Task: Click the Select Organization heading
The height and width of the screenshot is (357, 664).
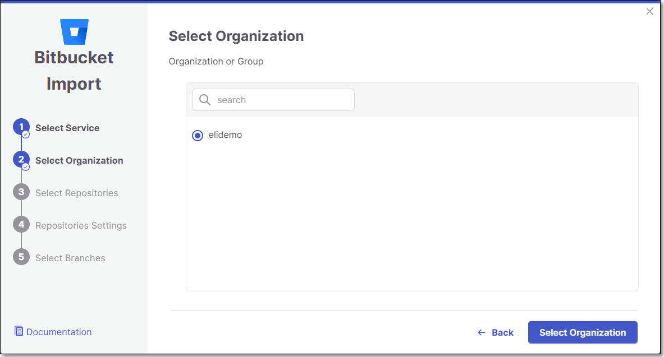Action: (x=236, y=36)
